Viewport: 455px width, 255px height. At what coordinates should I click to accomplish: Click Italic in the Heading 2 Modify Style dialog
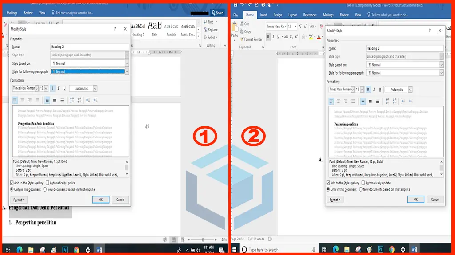(58, 88)
